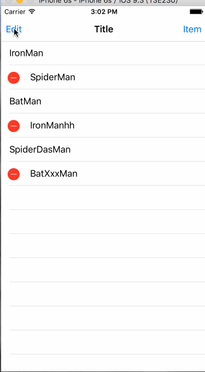
Task: Select the BatMan table row
Action: (x=103, y=101)
